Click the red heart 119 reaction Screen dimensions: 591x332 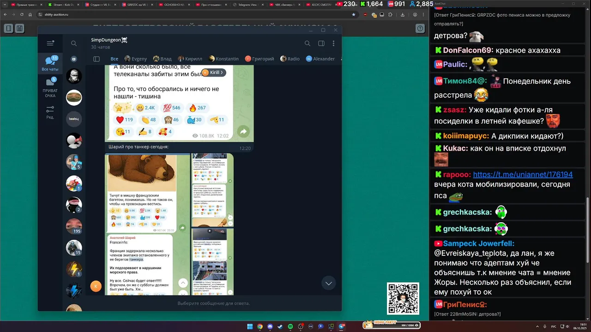[125, 120]
